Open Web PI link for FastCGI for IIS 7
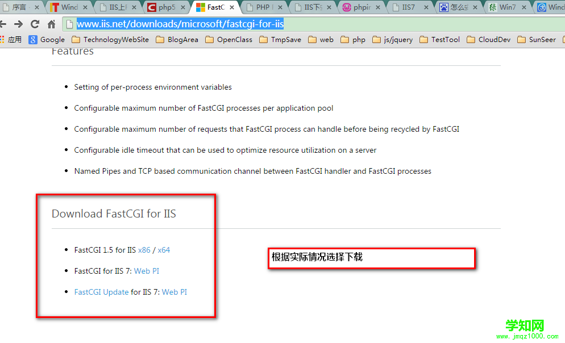The height and width of the screenshot is (343, 565). click(x=146, y=271)
